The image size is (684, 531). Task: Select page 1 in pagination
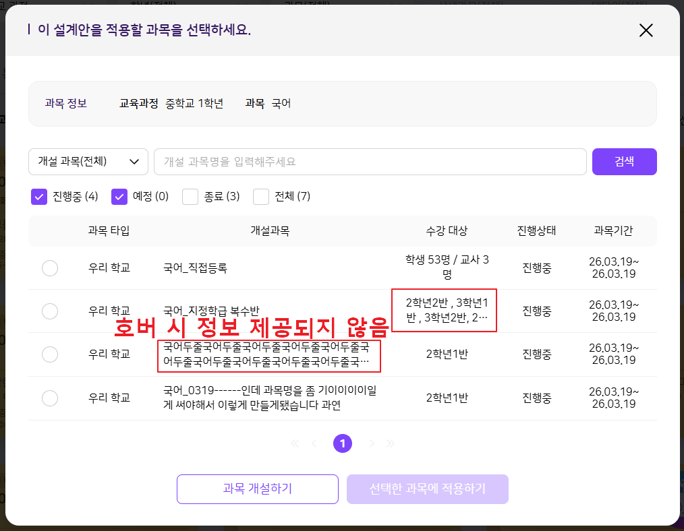[343, 443]
